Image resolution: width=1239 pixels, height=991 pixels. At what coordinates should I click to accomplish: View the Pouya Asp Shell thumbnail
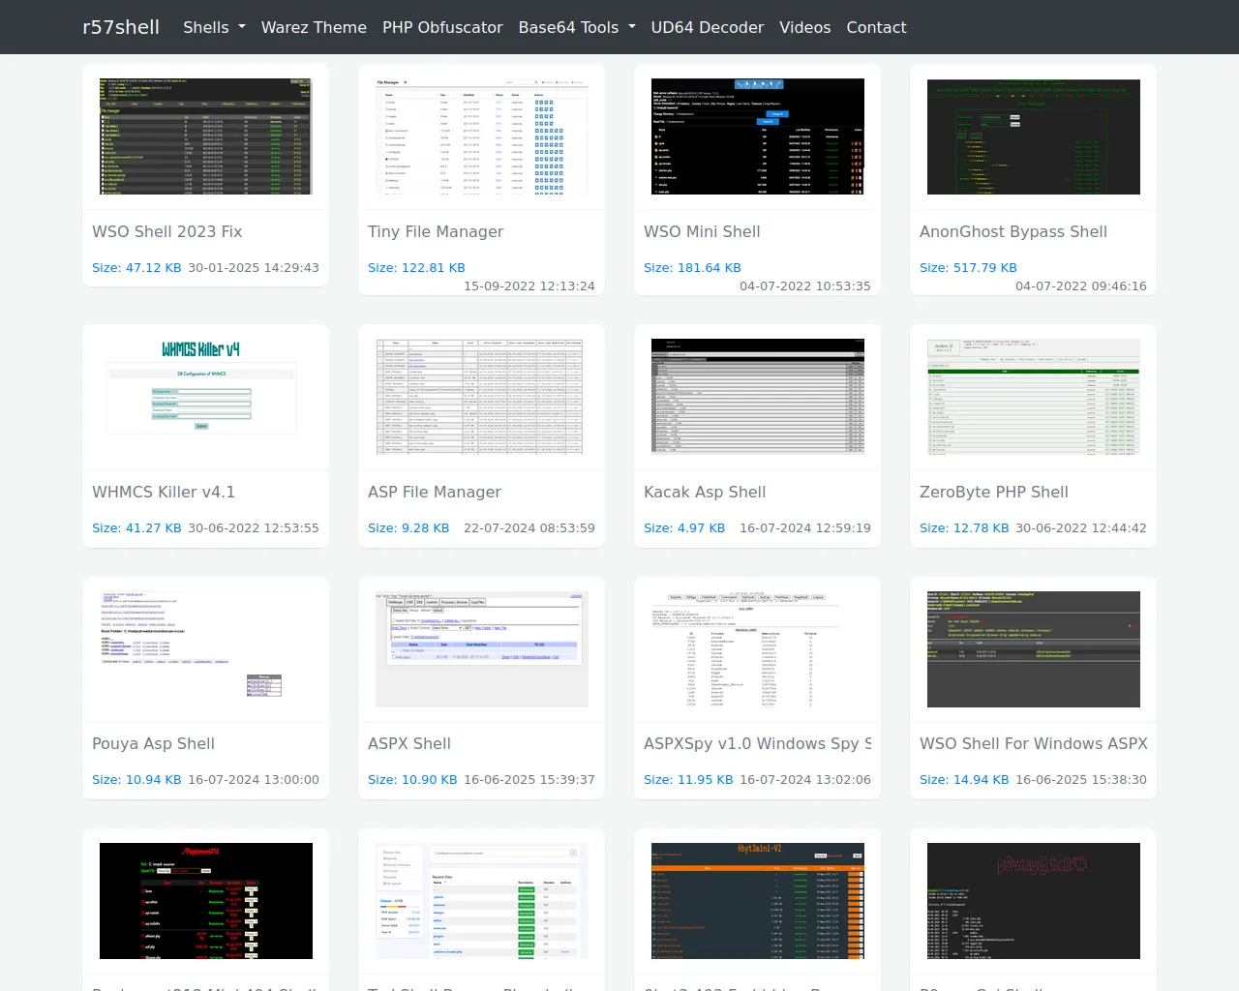pyautogui.click(x=206, y=649)
